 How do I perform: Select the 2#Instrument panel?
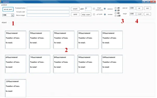(x=40, y=40)
